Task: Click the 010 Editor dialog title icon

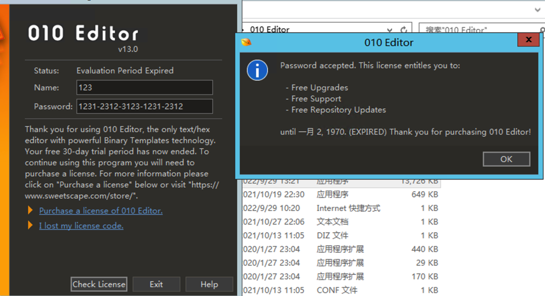Action: click(x=246, y=42)
